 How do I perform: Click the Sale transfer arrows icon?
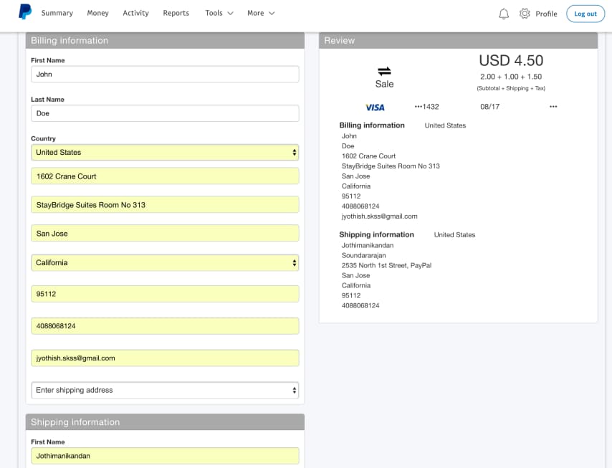click(x=384, y=70)
